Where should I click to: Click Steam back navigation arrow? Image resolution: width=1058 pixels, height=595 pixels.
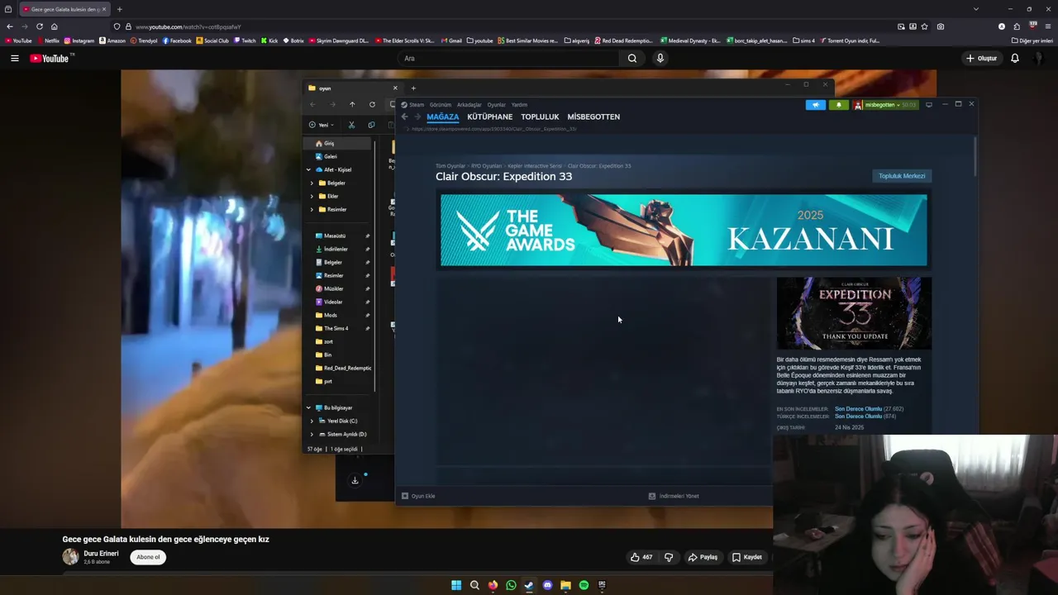404,117
